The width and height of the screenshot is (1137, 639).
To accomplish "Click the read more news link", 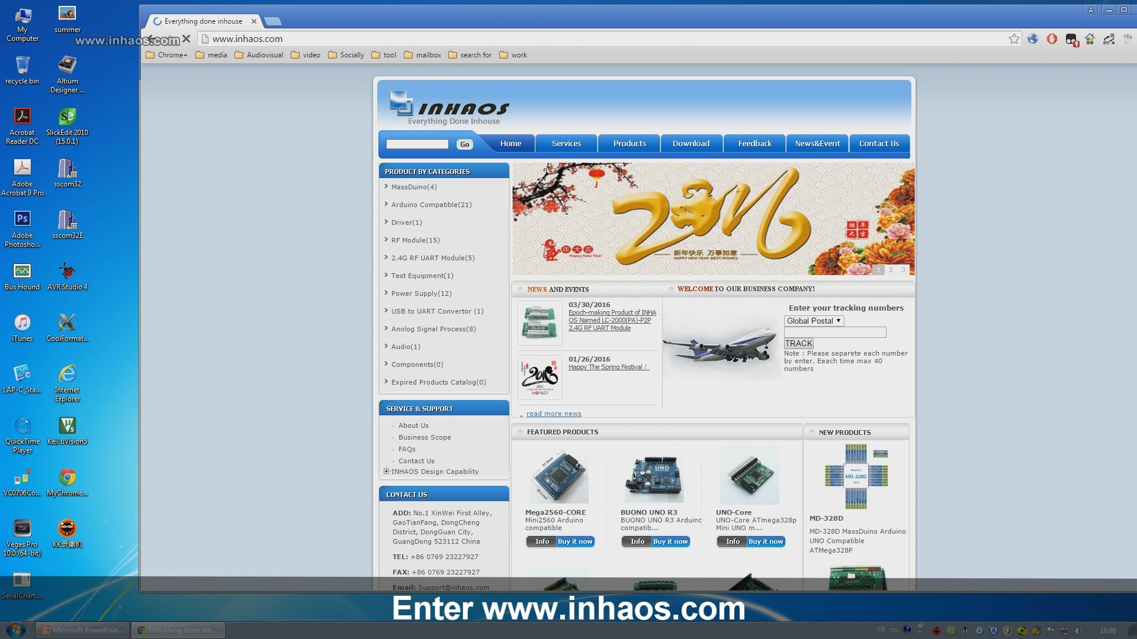I will (554, 414).
